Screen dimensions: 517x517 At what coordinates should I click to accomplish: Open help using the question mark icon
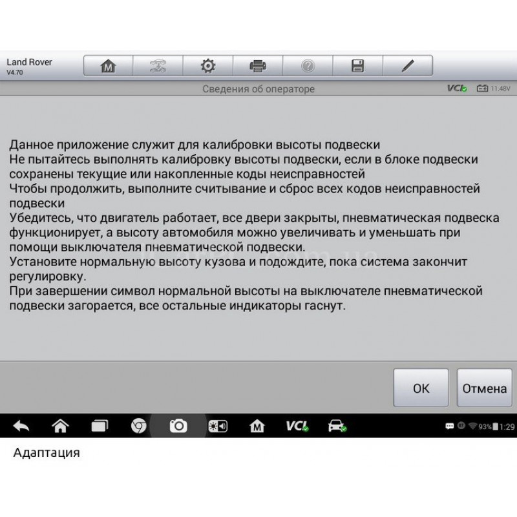(x=308, y=66)
